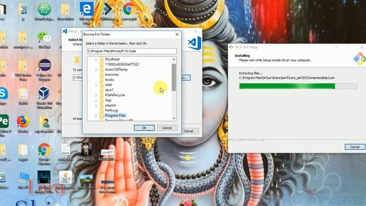
Task: Cancel the Git Setup installation
Action: tap(355, 147)
